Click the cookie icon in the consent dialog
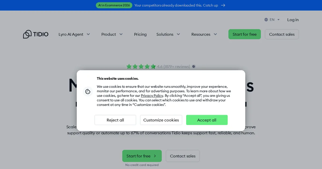The image size is (322, 169). point(88,91)
